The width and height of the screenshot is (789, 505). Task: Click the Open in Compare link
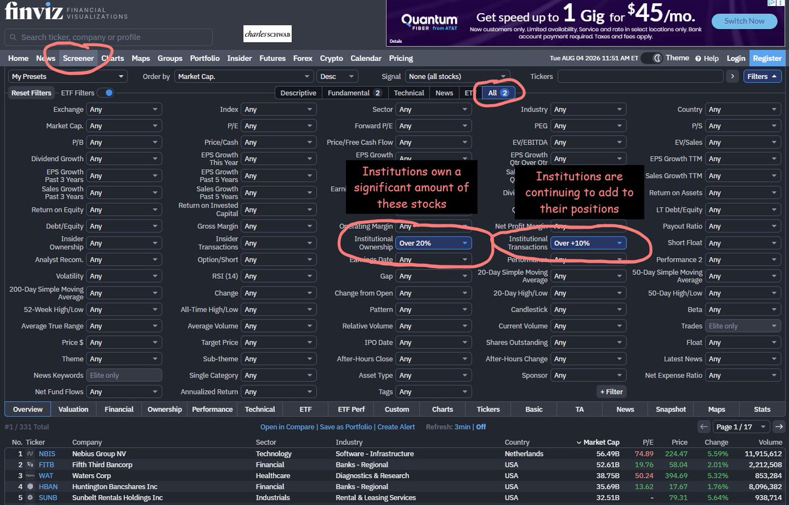click(x=287, y=427)
